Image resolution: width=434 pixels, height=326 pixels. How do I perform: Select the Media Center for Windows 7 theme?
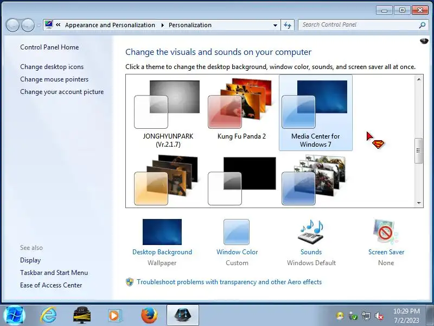(x=316, y=113)
